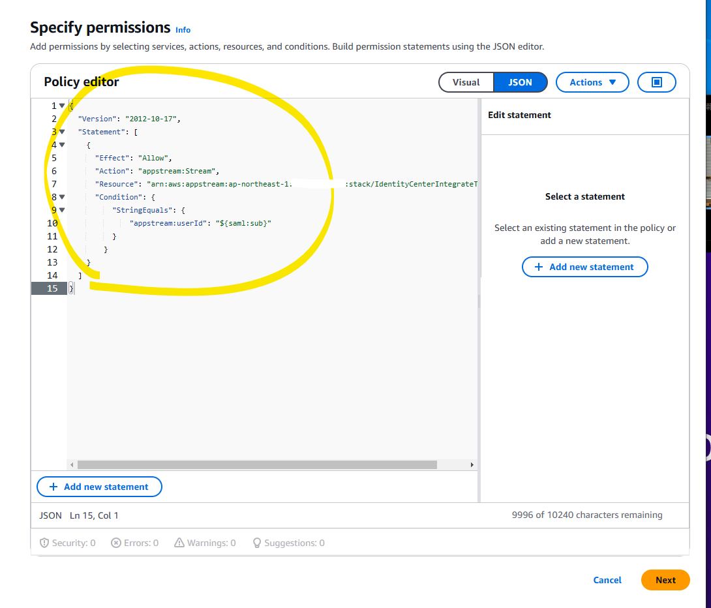Click the plus icon in the bottom Add new statement button
This screenshot has height=608, width=711.
click(53, 487)
